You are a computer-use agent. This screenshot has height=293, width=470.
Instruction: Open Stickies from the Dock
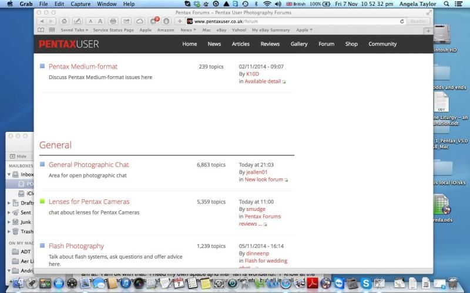point(206,284)
